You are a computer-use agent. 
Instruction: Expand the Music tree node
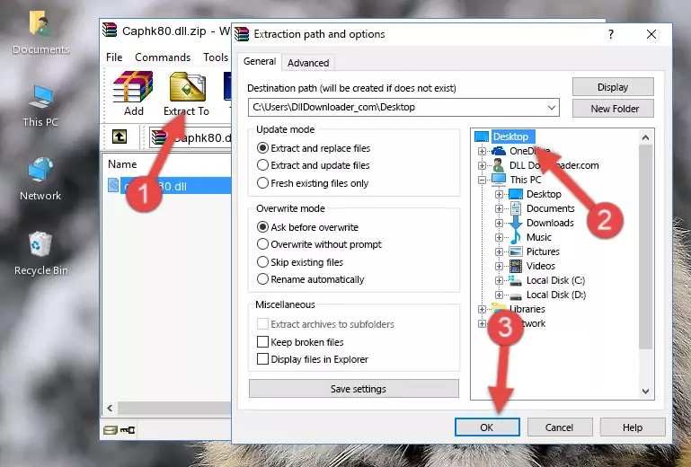tap(499, 237)
